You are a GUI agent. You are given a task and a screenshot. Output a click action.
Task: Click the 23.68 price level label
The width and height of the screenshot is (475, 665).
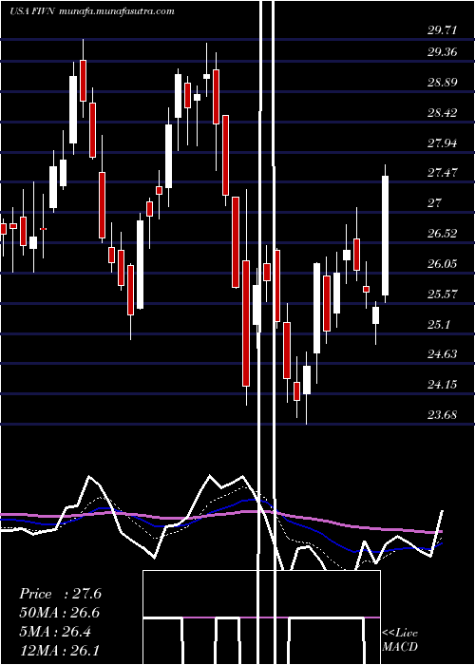[x=443, y=414]
